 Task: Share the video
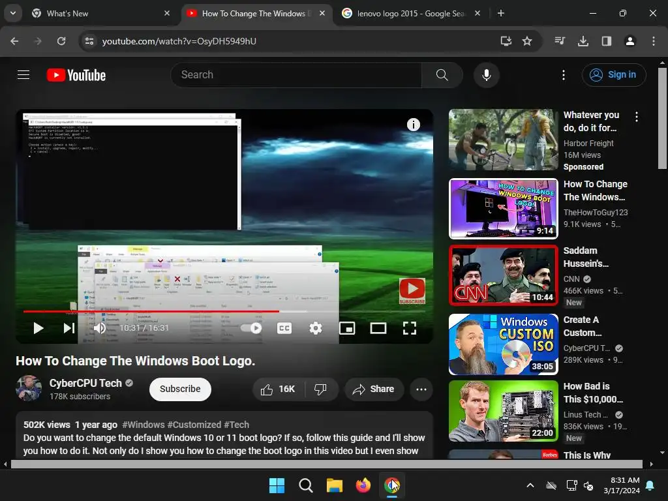point(374,389)
